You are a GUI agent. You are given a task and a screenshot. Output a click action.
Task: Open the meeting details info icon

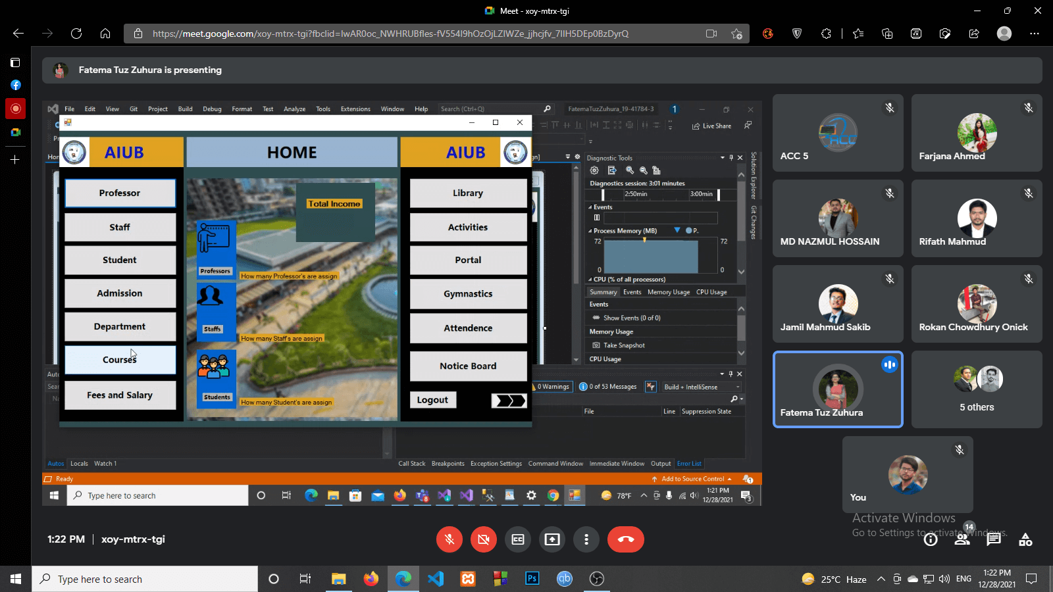point(931,540)
